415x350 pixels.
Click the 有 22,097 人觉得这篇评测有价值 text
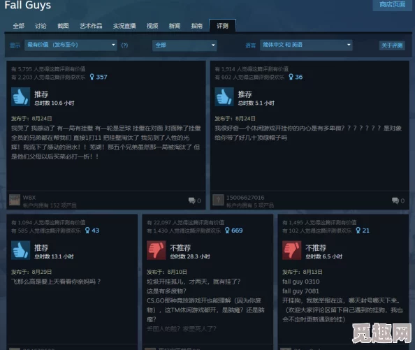[185, 222]
